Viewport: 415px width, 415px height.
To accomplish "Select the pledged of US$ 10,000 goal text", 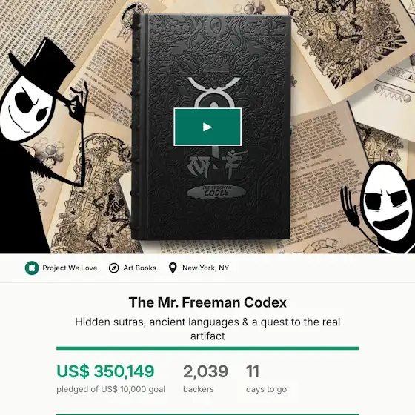I will [x=111, y=389].
